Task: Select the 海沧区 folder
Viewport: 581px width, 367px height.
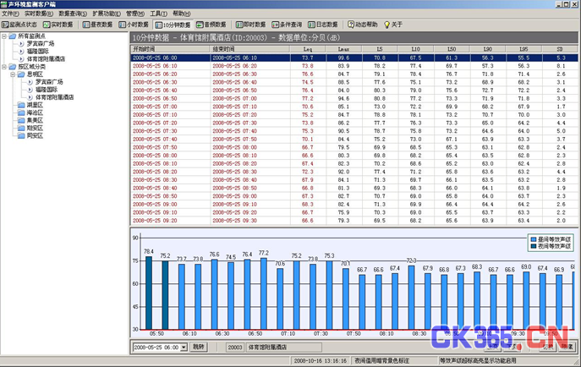Action: (35, 113)
